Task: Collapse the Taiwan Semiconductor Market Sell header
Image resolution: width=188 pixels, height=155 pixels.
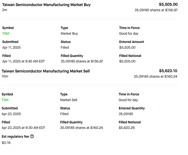Action: tap(46, 71)
